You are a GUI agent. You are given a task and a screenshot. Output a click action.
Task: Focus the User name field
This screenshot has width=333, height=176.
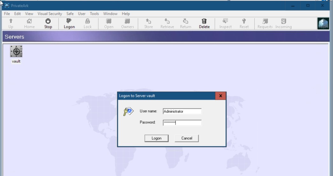click(182, 111)
